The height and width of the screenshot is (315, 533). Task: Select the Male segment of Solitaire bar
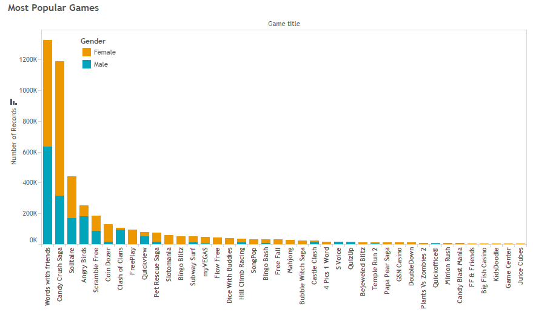72,231
